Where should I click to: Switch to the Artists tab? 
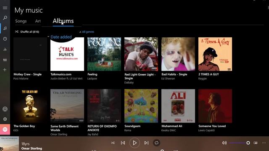[38, 21]
